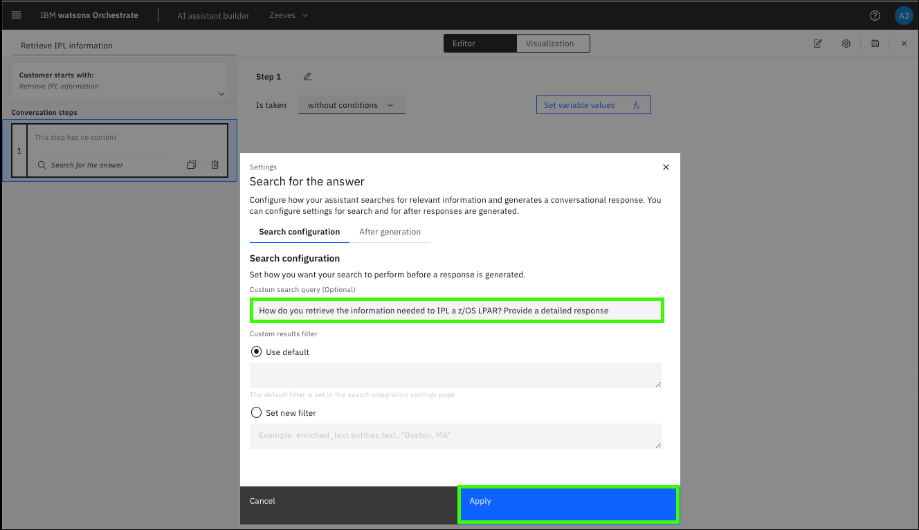Click the Apply button
919x530 pixels.
[567, 502]
